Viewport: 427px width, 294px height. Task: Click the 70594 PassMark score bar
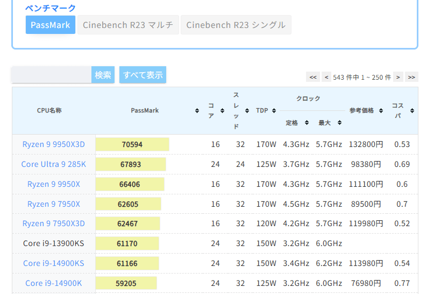pyautogui.click(x=132, y=144)
